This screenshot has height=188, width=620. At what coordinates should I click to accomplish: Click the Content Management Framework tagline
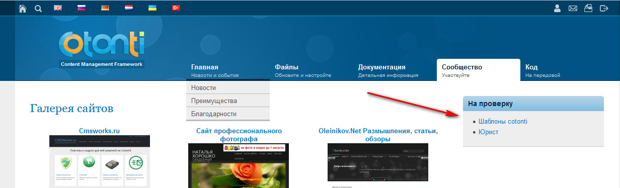click(102, 64)
